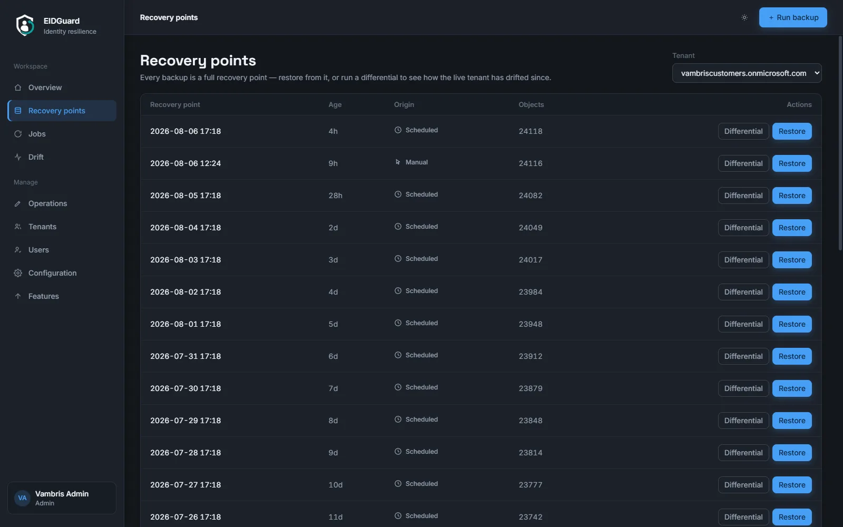Viewport: 843px width, 527px height.
Task: Run Differential on 2026-08-02 17:18 point
Action: tap(743, 292)
